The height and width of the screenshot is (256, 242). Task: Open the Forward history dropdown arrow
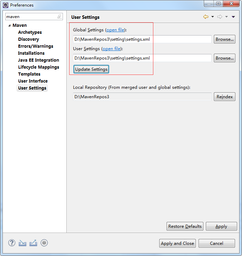click(226, 17)
